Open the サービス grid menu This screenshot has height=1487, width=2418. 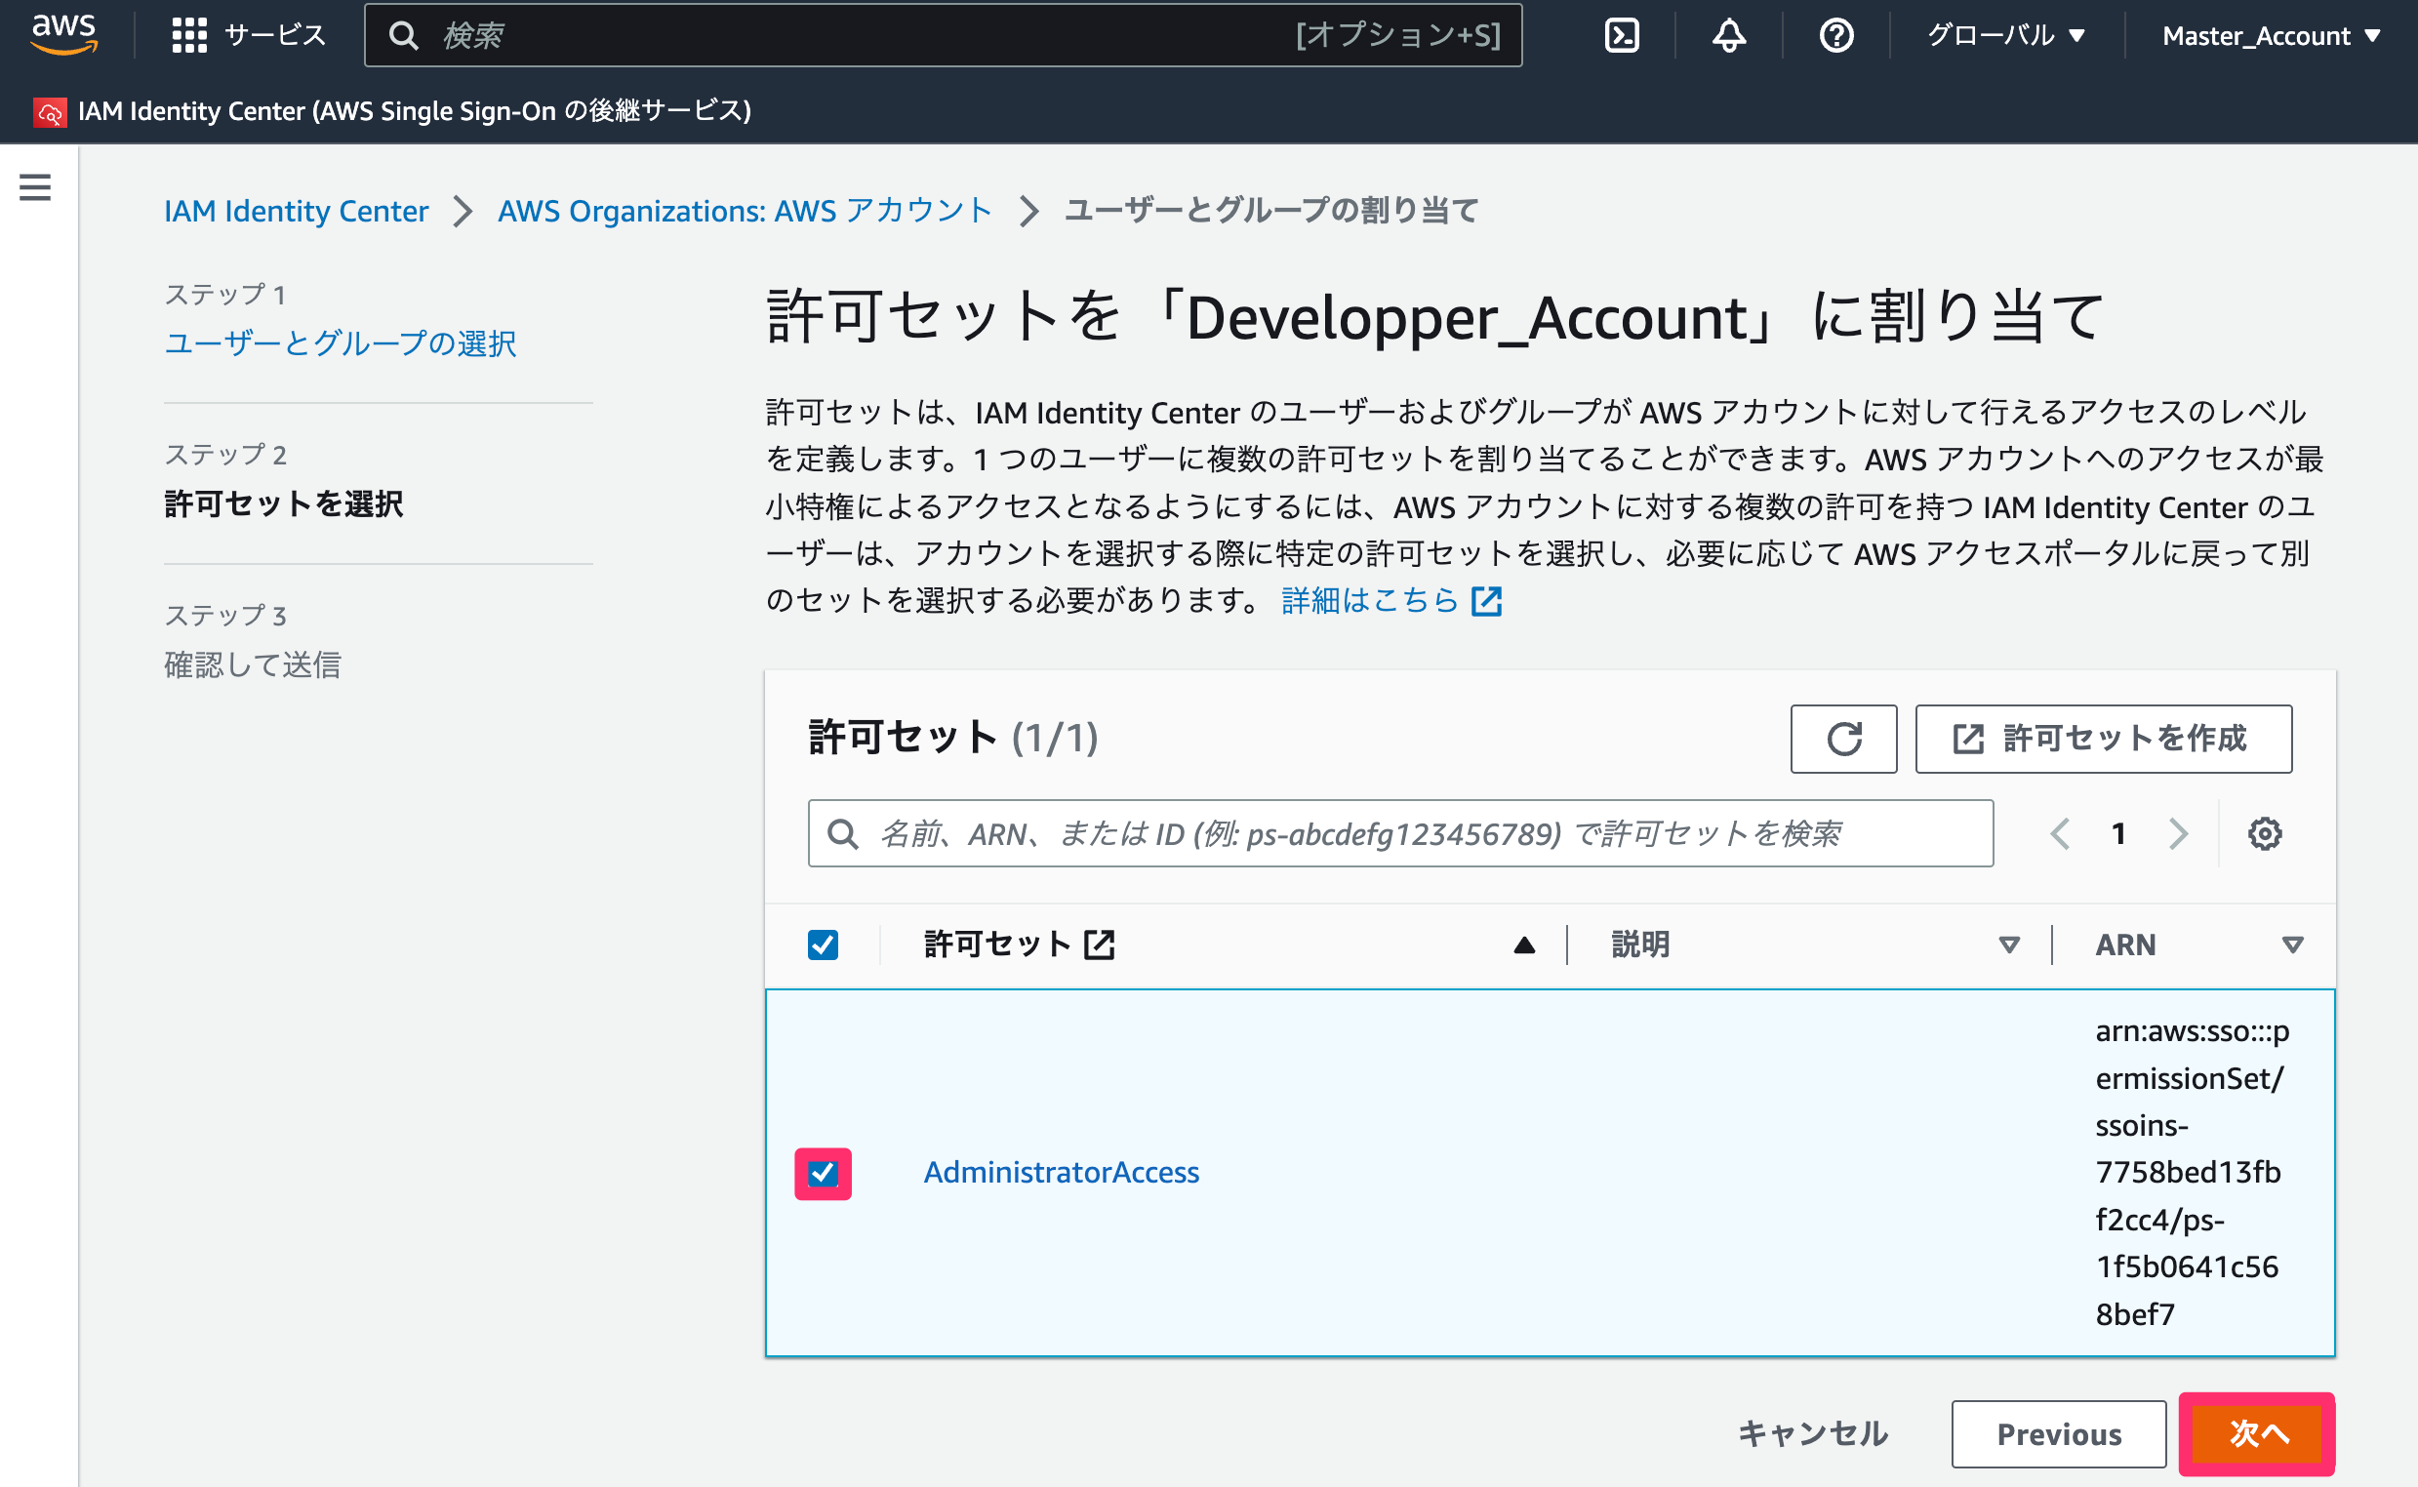click(248, 35)
